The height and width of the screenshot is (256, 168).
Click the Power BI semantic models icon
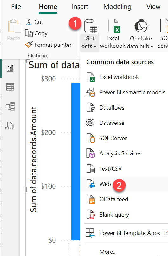(90, 92)
